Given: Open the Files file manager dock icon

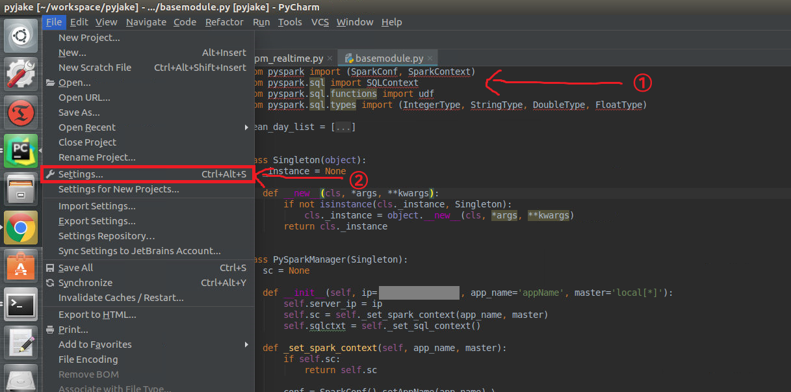Looking at the screenshot, I should (21, 189).
